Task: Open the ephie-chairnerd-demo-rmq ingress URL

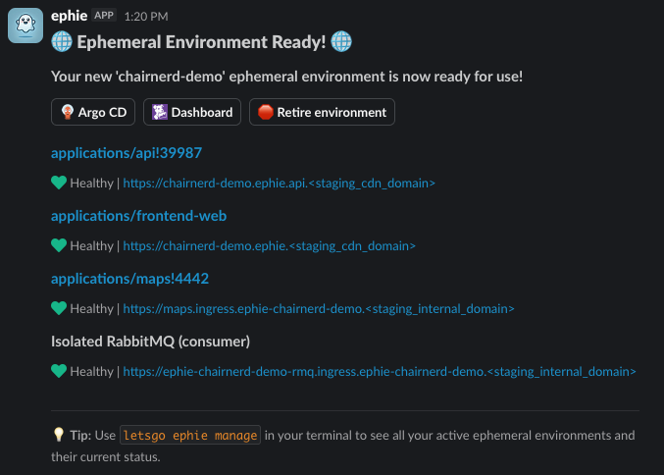Action: tap(380, 371)
